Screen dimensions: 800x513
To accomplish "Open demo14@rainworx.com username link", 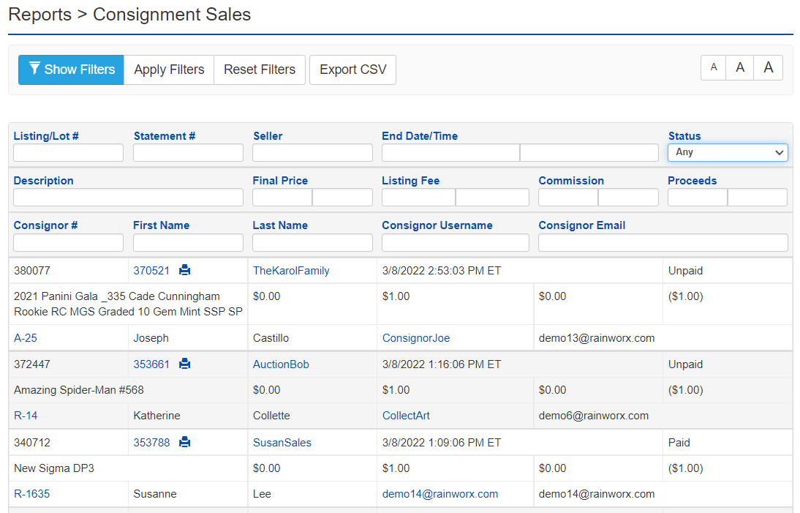I will point(440,493).
